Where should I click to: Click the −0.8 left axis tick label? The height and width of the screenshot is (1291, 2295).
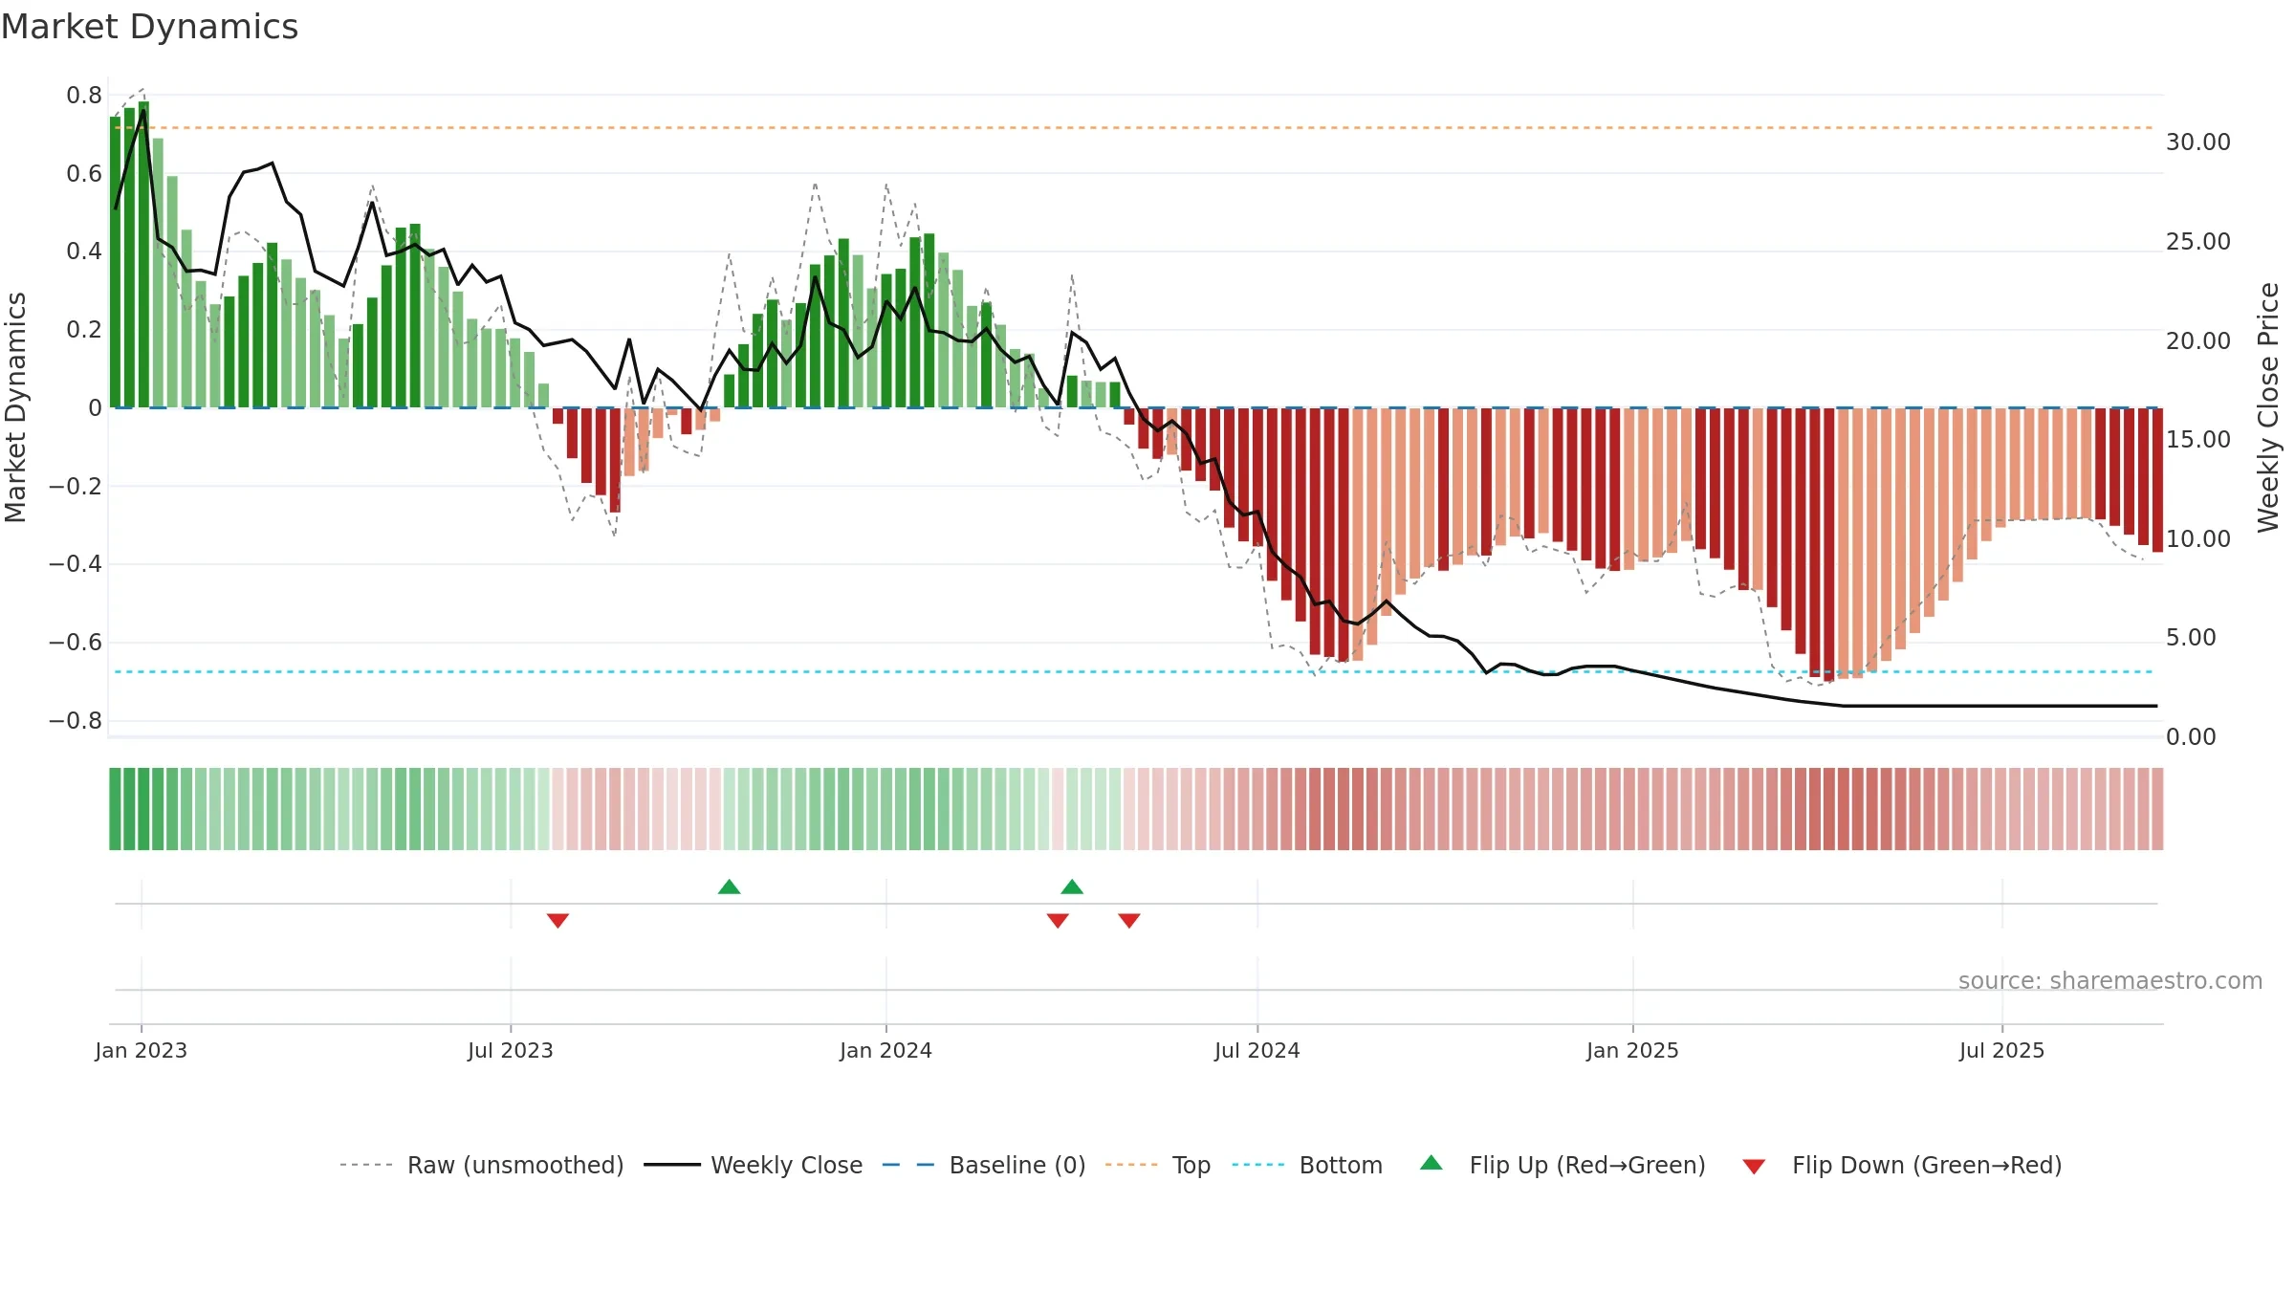point(76,721)
